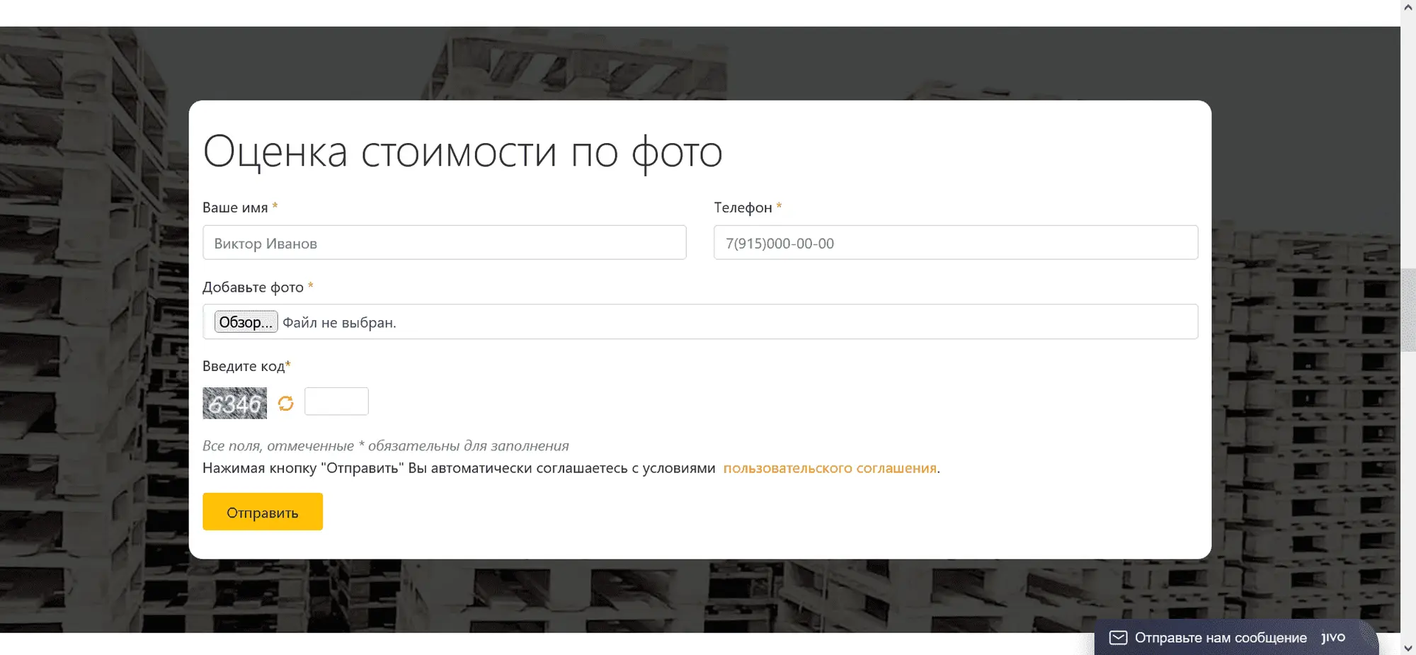This screenshot has height=655, width=1416.
Task: Click the "Введите код" label
Action: [x=244, y=366]
